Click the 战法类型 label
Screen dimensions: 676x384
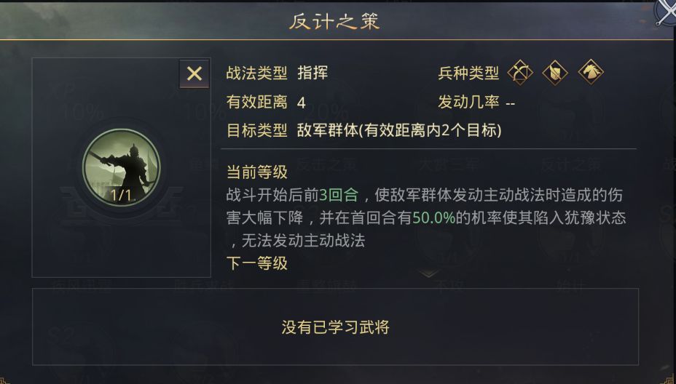pos(256,73)
